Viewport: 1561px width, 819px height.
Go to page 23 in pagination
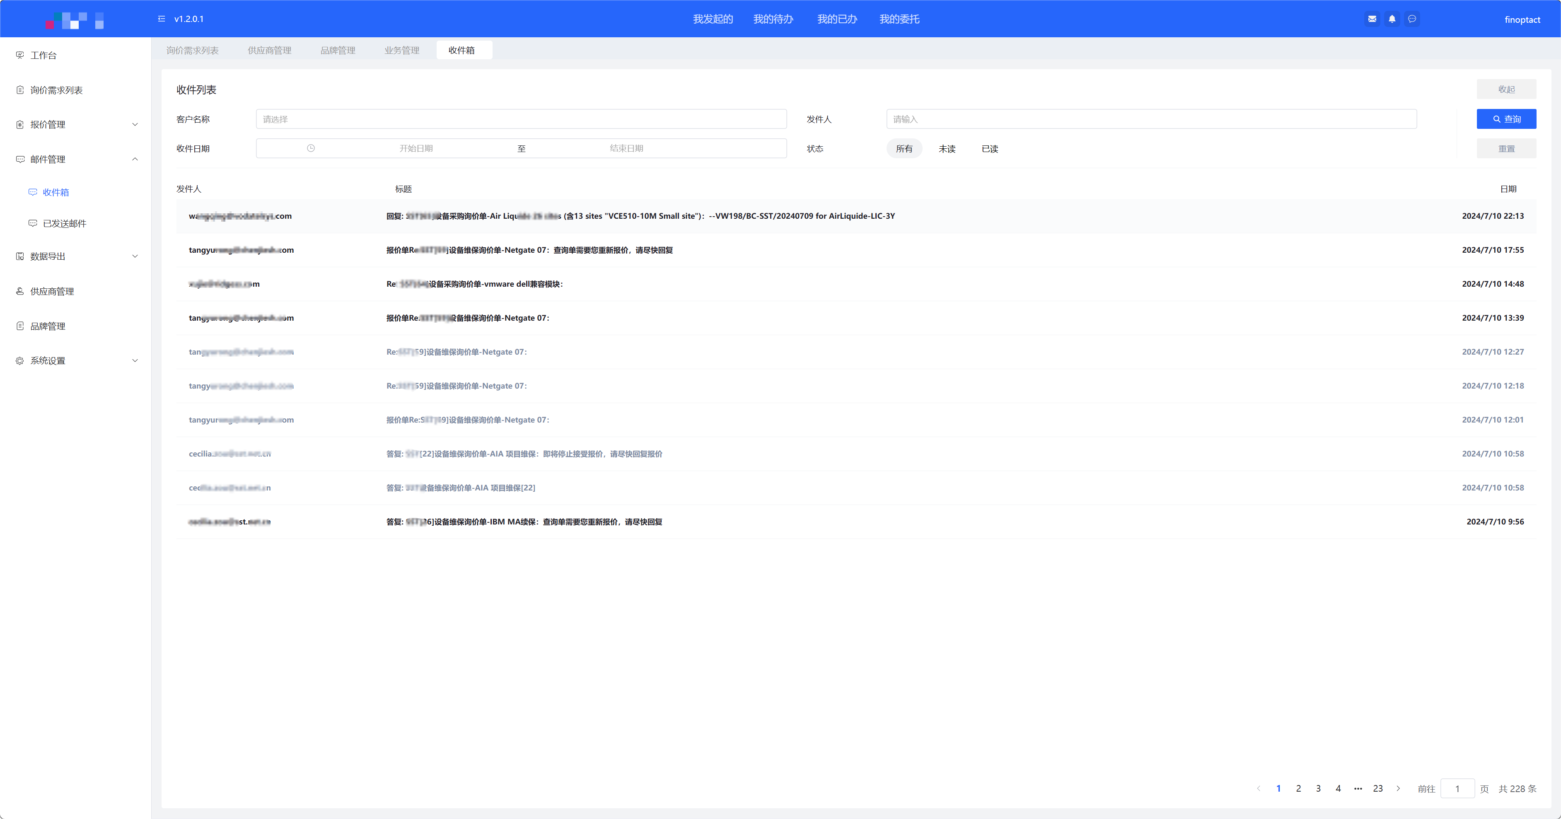click(x=1377, y=788)
